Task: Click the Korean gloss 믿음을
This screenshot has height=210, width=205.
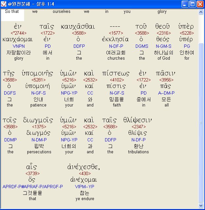Action: (x=117, y=99)
